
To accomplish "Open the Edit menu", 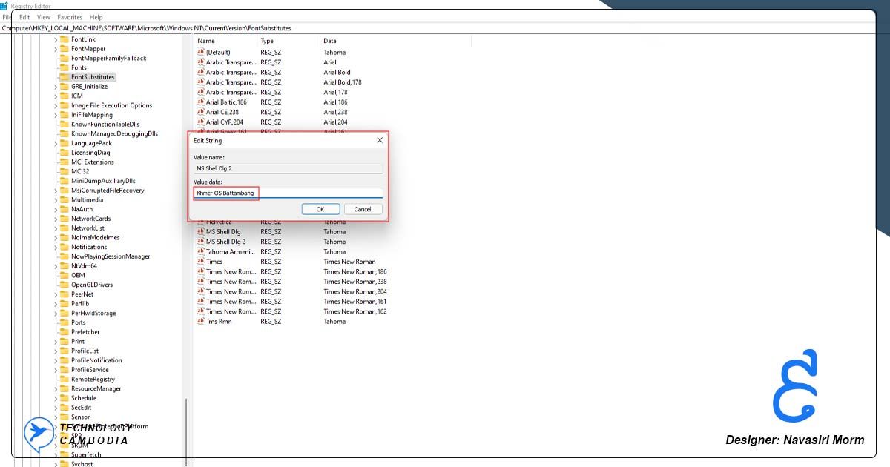I will (25, 17).
